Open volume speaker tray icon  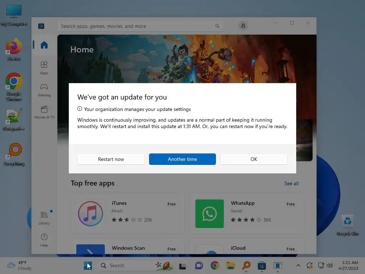pyautogui.click(x=330, y=265)
